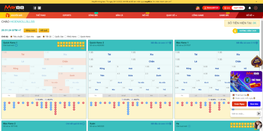Click the logout arrow icon
Screen dimensions: 263x131
point(255,8)
